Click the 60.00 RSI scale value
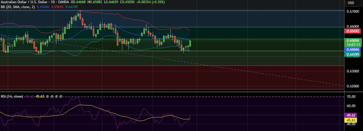Image resolution: width=363 pixels, height=131 pixels. coord(351,106)
